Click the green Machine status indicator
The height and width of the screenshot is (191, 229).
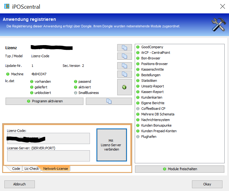8,74
